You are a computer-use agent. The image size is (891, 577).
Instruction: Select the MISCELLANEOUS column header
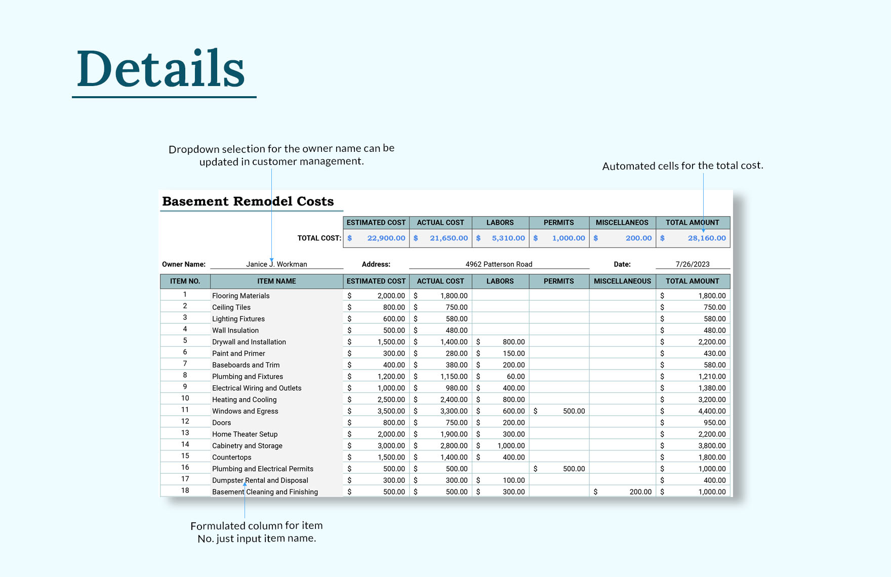click(x=622, y=281)
